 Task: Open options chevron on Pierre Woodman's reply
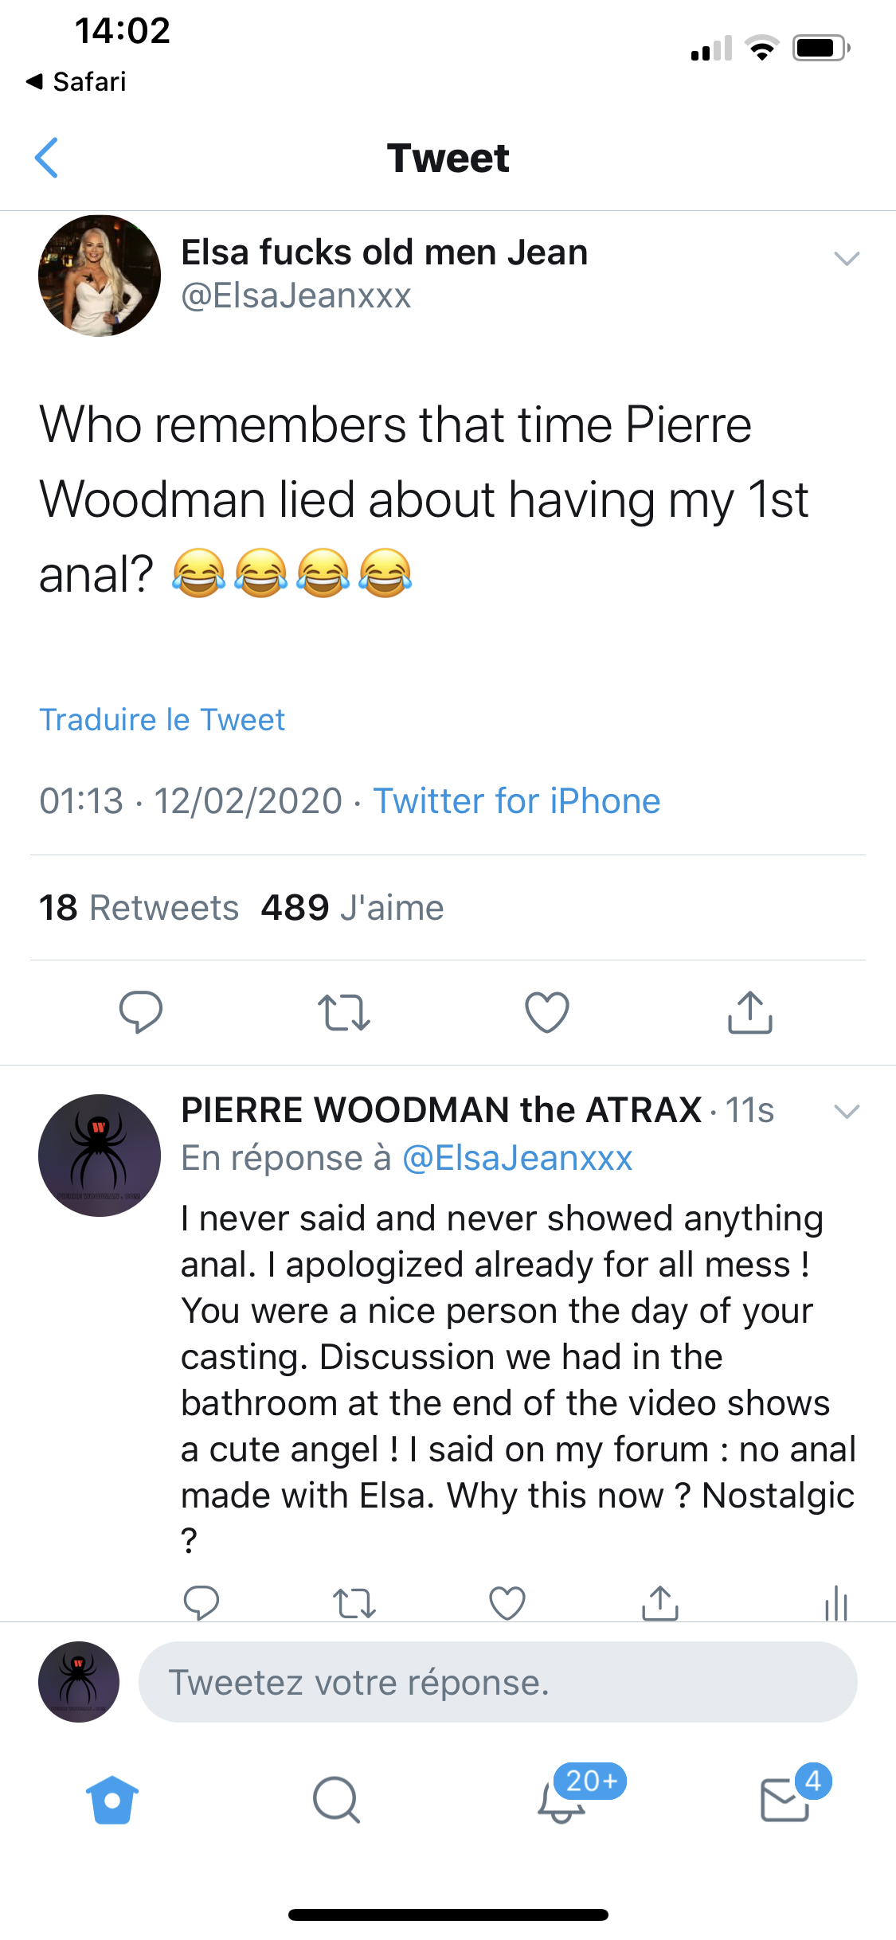point(846,1111)
